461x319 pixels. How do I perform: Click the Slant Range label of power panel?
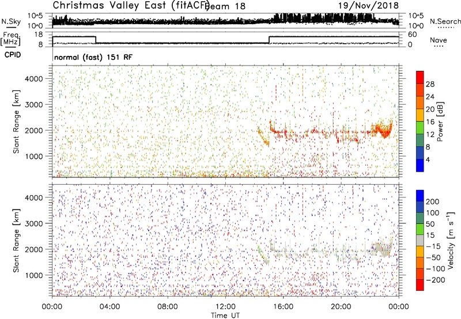tap(16, 121)
